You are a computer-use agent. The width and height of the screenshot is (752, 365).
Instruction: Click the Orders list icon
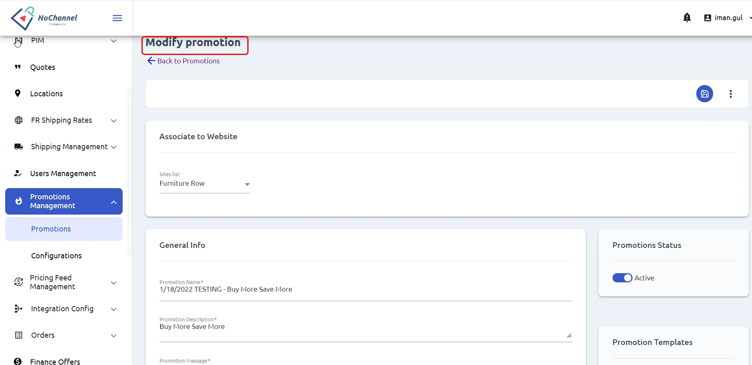click(x=18, y=335)
